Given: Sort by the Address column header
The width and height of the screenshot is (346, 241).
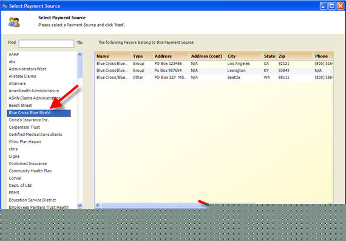Looking at the screenshot, I should [x=171, y=56].
